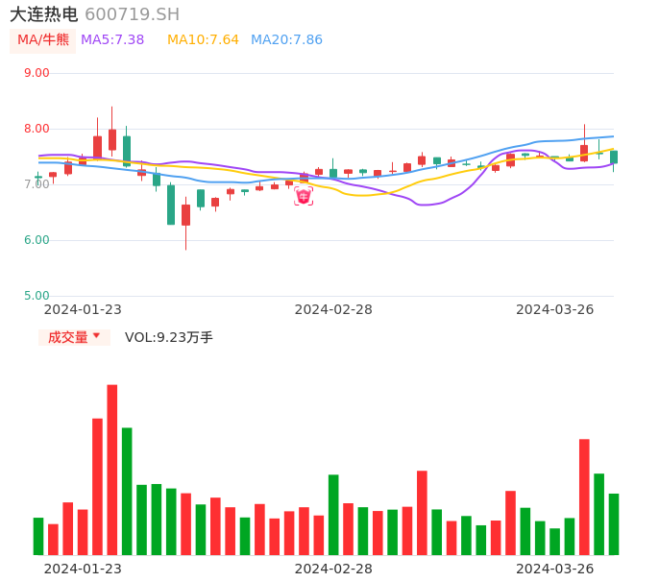Image resolution: width=659 pixels, height=582 pixels.
Task: Click the 5.00 price axis label
Action: (x=37, y=296)
